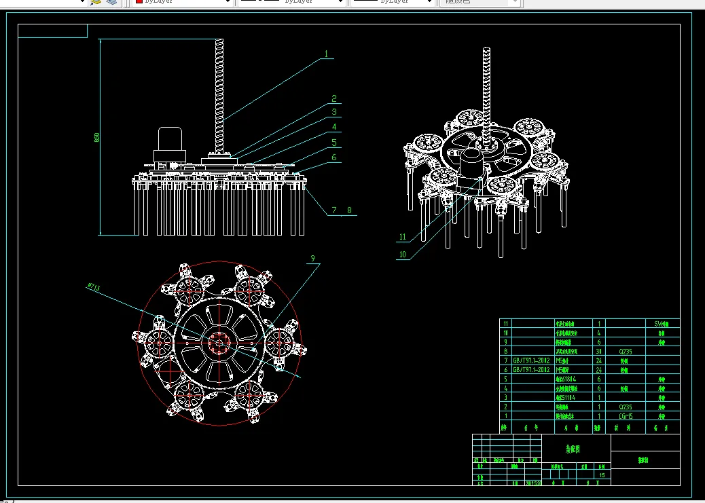
Task: Open the color ByLayer dropdown with red swatch
Action: [184, 2]
